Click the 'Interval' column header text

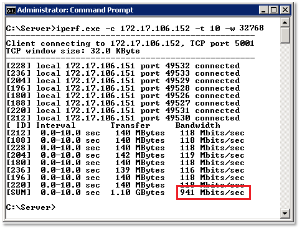pos(55,125)
